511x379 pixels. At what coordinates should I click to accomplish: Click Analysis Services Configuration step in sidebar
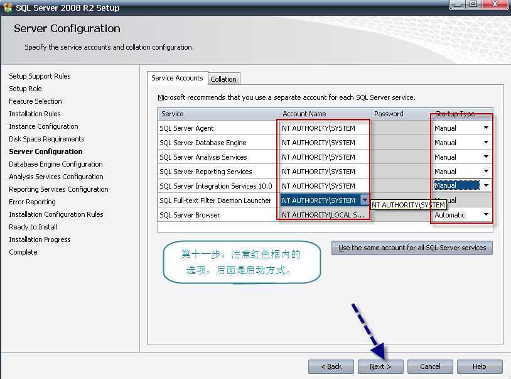point(56,177)
